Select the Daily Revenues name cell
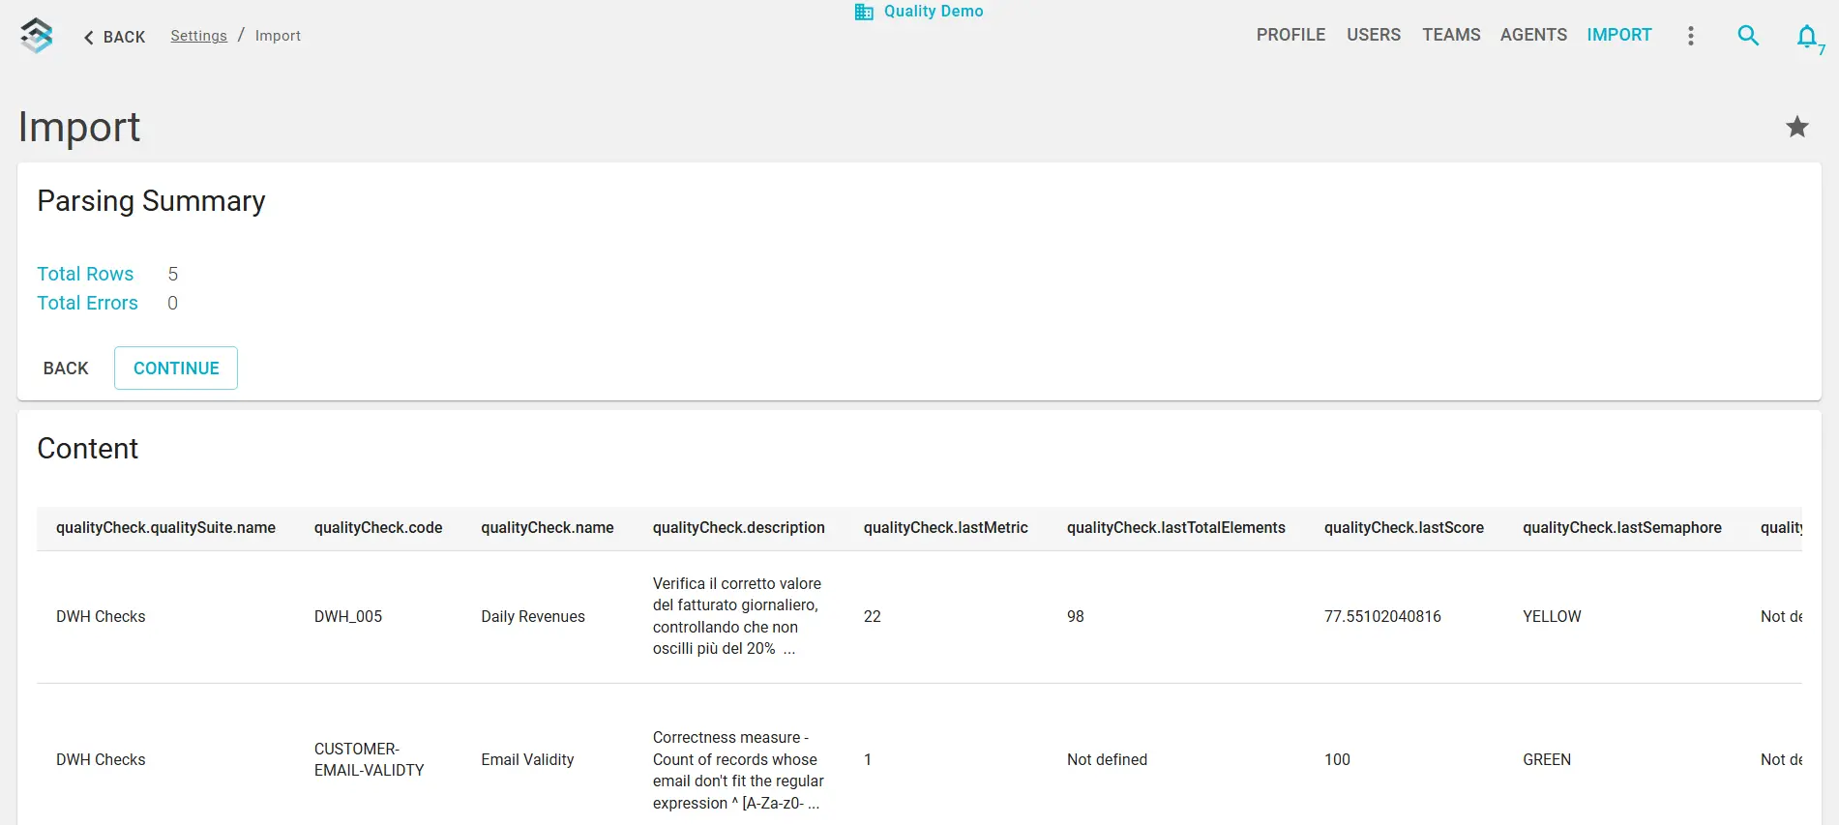The height and width of the screenshot is (825, 1839). click(x=533, y=617)
